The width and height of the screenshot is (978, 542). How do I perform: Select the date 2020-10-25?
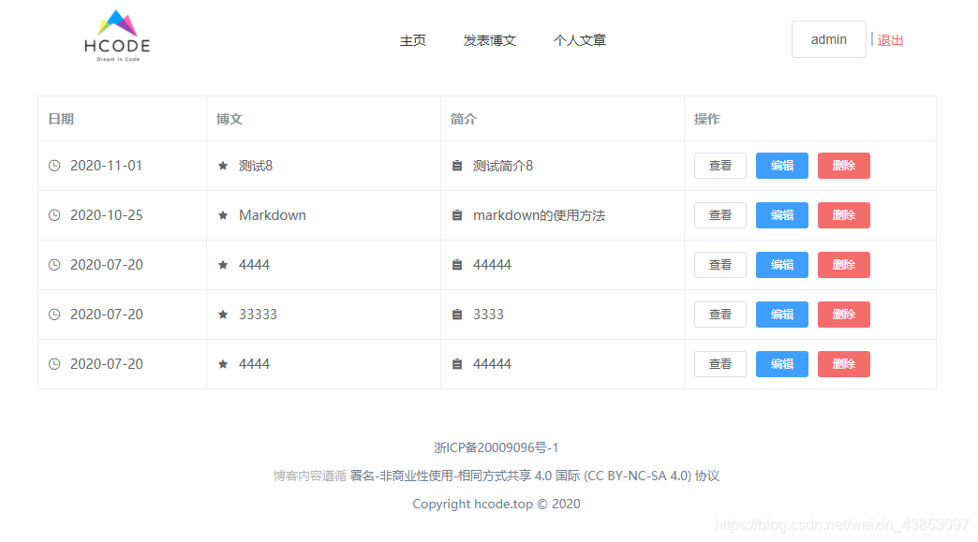106,215
